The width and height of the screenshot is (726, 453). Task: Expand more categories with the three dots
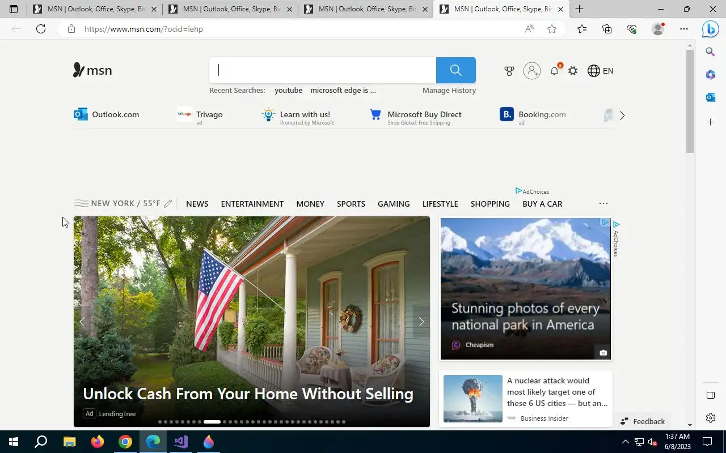click(603, 203)
